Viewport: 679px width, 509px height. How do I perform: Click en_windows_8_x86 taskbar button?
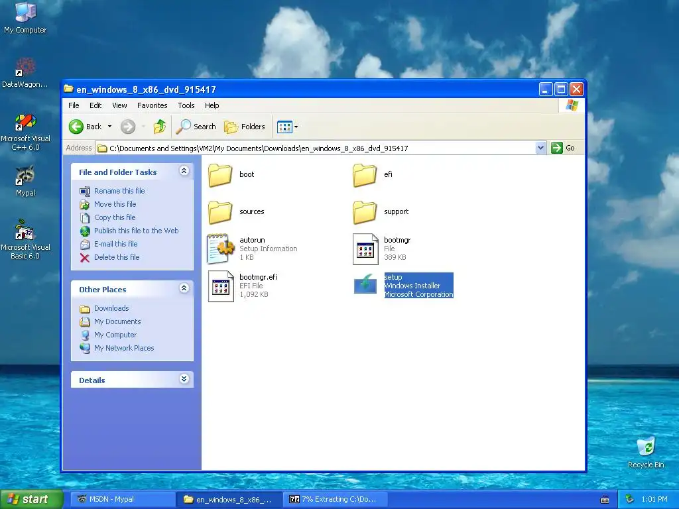[x=229, y=499]
